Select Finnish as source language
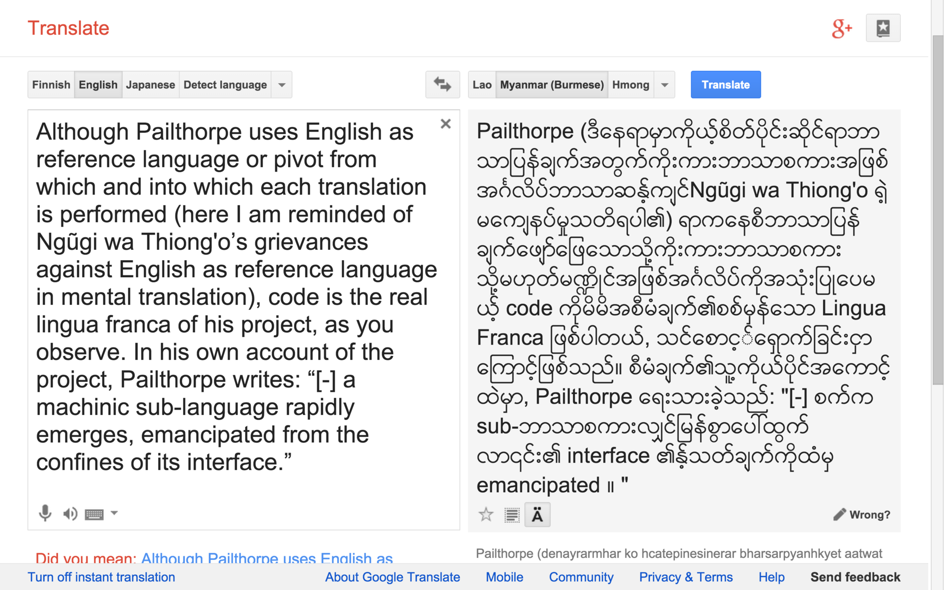This screenshot has width=944, height=590. point(51,85)
